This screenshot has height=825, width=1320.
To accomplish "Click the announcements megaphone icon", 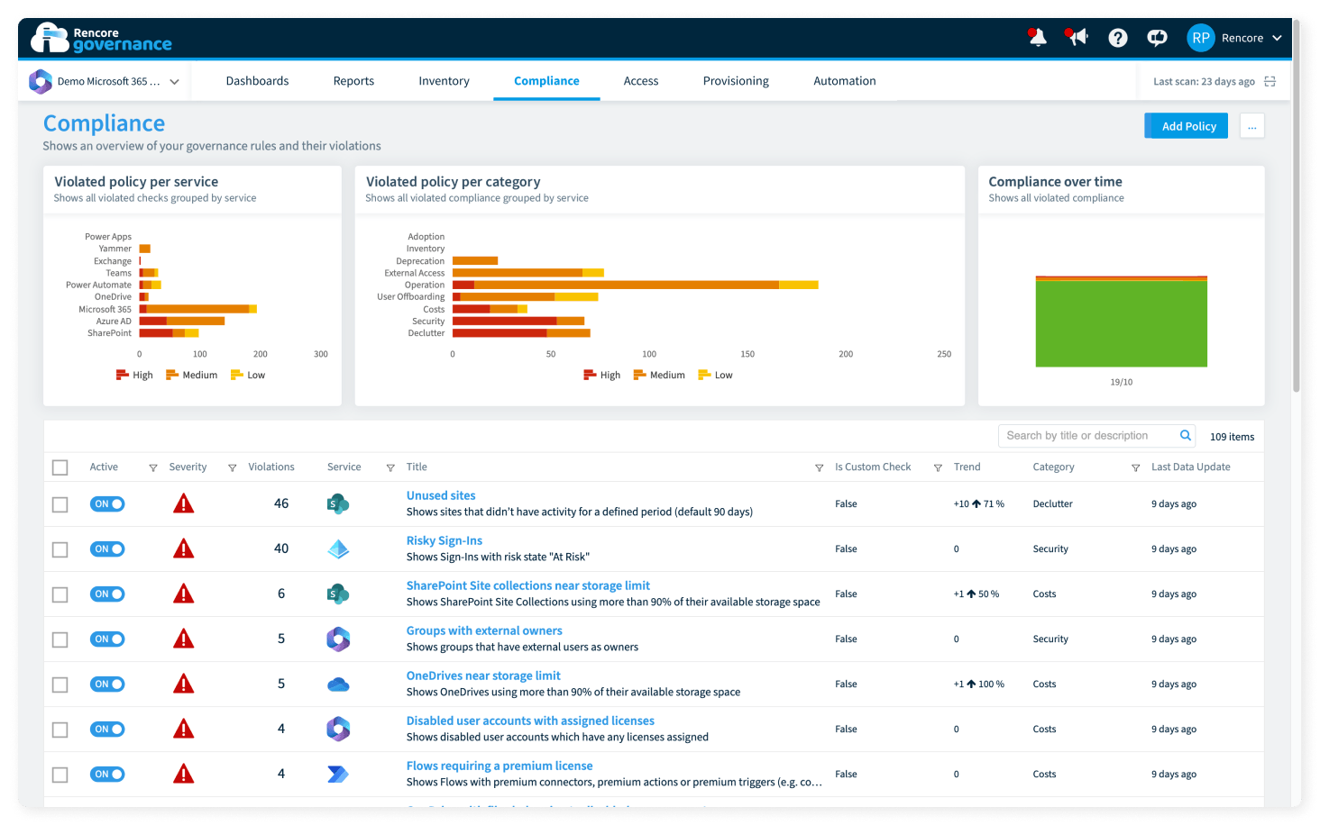I will 1077,38.
